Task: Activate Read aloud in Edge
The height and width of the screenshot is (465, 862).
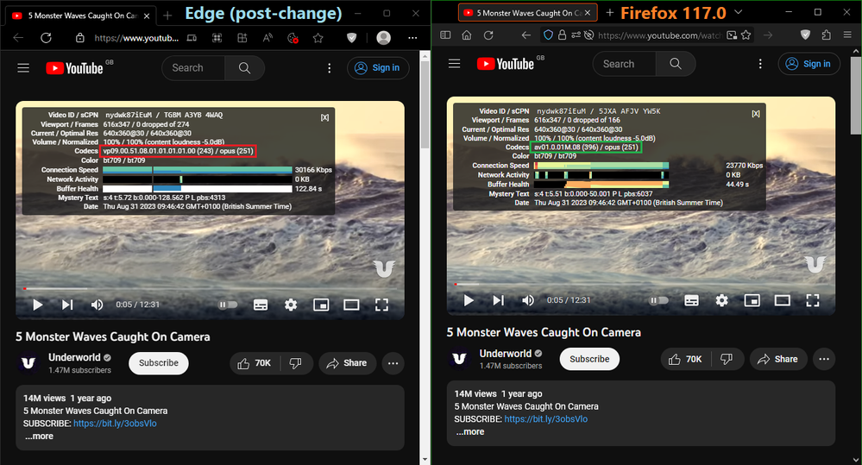Action: (x=267, y=38)
